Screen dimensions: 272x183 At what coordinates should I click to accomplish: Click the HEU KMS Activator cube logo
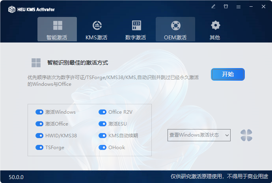pyautogui.click(x=12, y=9)
